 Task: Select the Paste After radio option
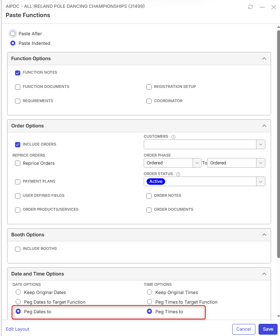pyautogui.click(x=13, y=34)
